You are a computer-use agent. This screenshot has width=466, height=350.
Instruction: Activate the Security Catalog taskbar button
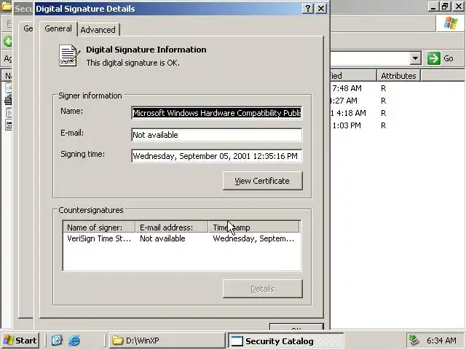coord(286,341)
